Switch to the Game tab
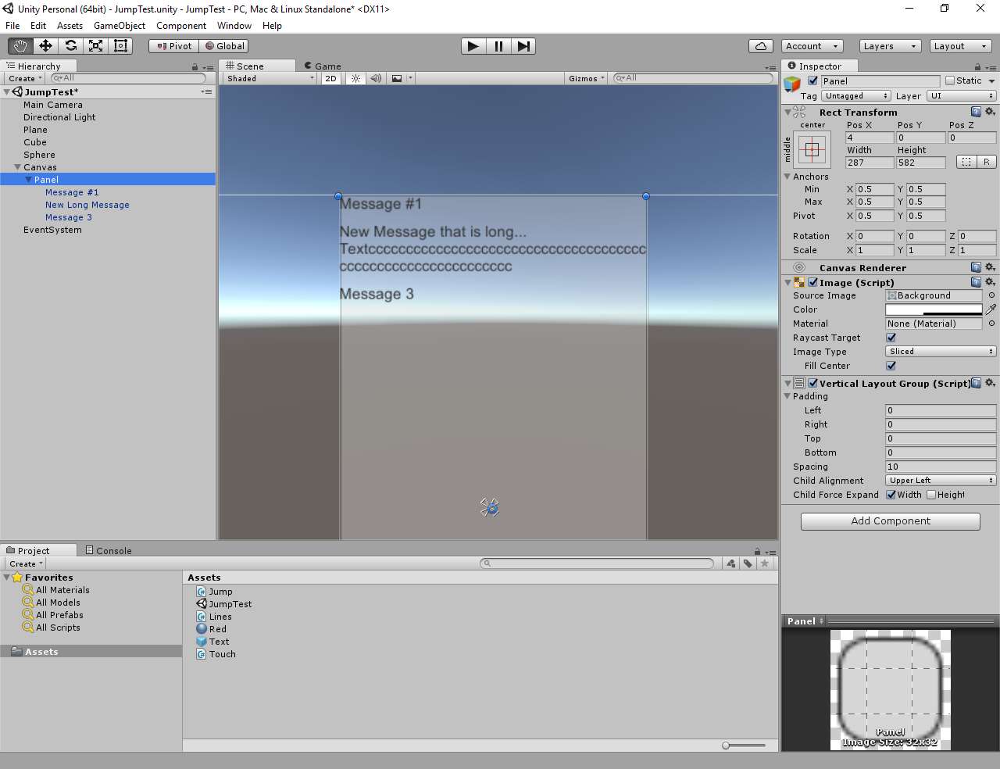The image size is (1000, 769). [323, 66]
